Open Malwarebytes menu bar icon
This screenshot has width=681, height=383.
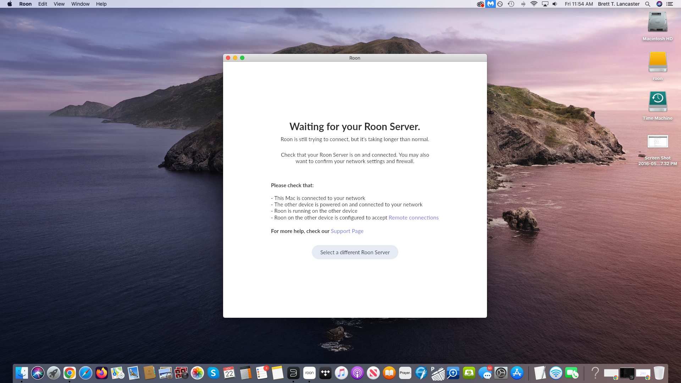coord(491,4)
